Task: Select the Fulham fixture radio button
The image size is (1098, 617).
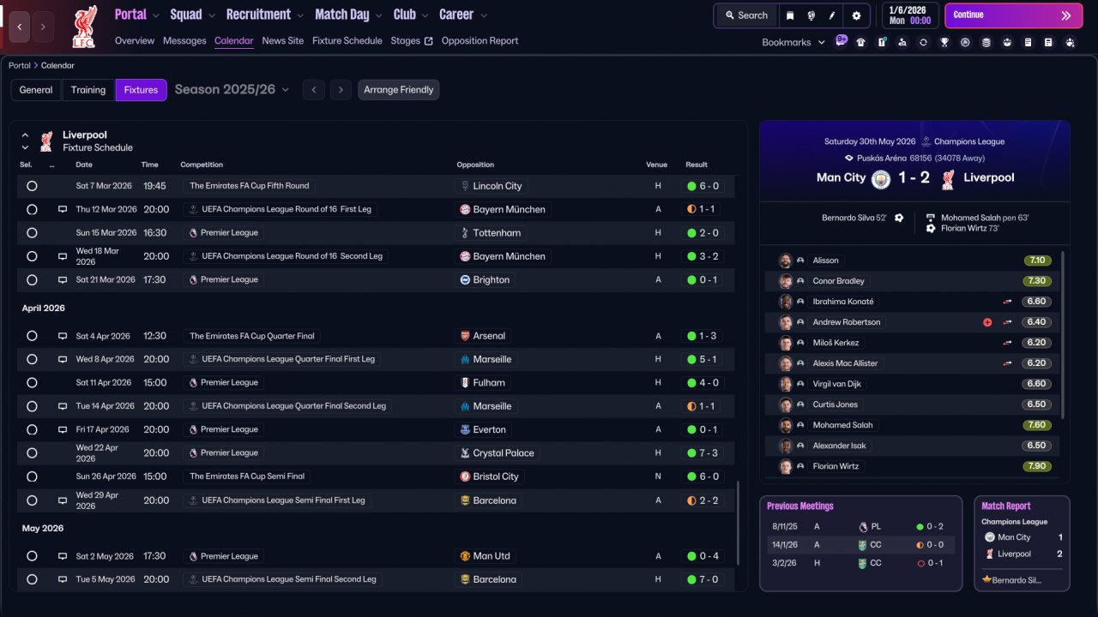Action: tap(32, 383)
